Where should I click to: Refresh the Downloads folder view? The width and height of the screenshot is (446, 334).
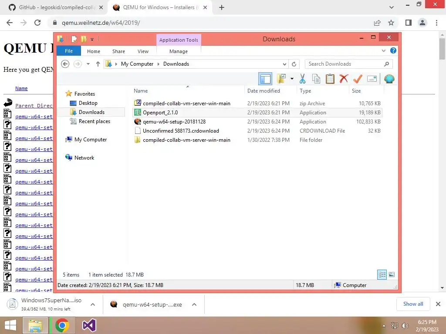coord(294,64)
